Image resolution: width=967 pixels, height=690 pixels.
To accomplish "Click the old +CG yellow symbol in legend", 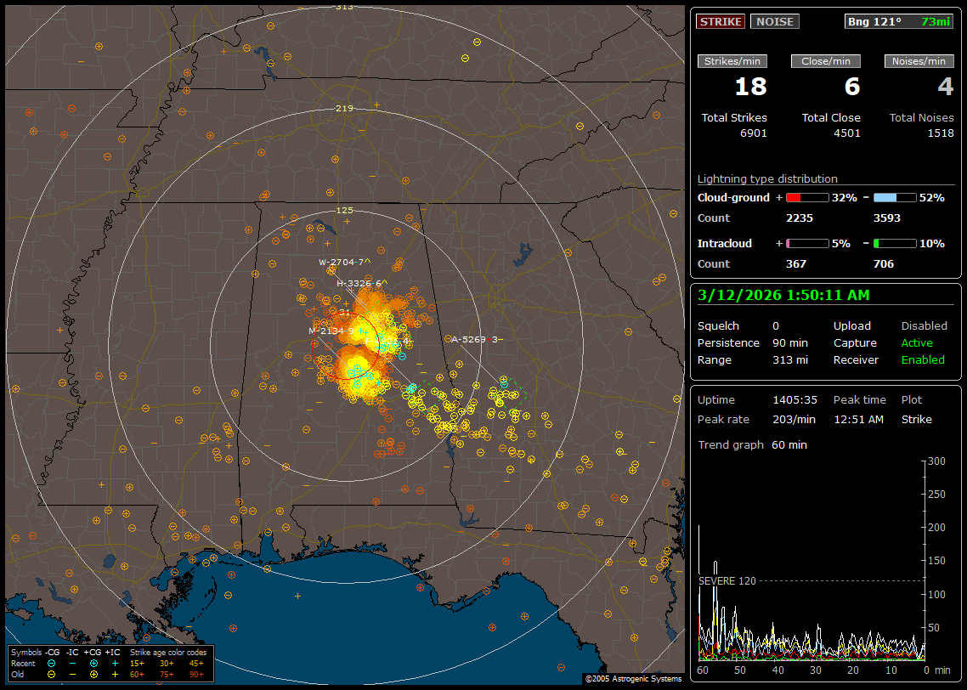I will click(93, 674).
